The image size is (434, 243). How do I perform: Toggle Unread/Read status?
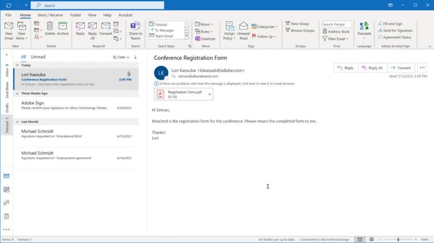click(243, 31)
